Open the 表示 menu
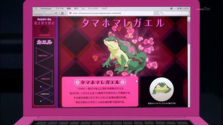The height and width of the screenshot is (125, 223). pyautogui.click(x=76, y=8)
